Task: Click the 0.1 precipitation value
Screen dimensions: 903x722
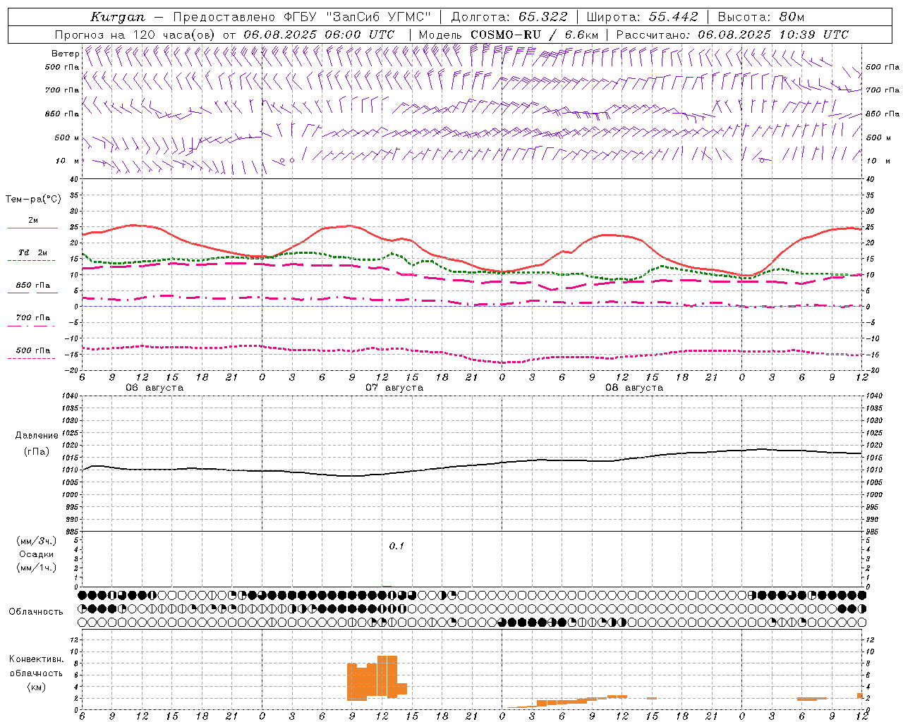Action: coord(396,546)
